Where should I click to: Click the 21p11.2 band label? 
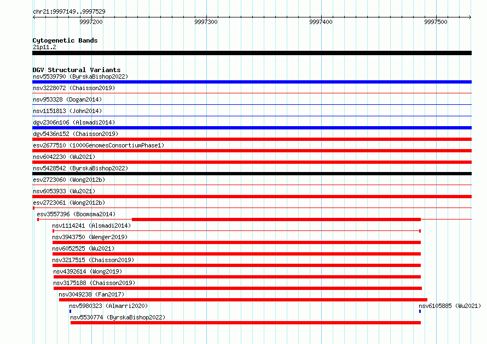(44, 47)
